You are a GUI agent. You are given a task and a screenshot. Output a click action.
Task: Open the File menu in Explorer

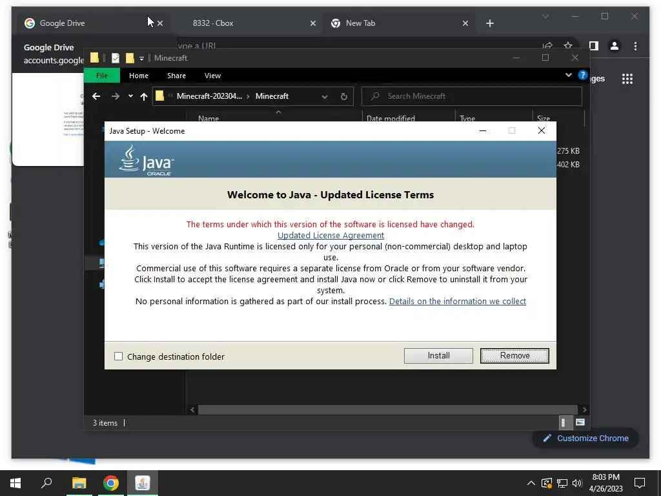point(101,76)
